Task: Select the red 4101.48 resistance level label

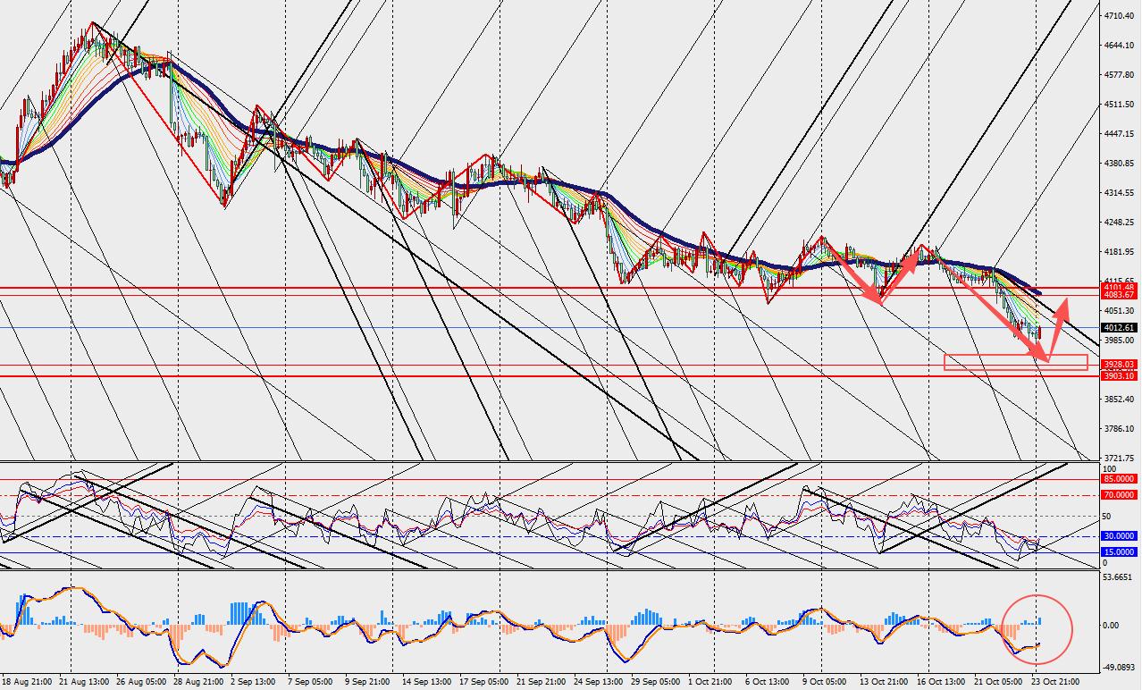Action: (1119, 287)
